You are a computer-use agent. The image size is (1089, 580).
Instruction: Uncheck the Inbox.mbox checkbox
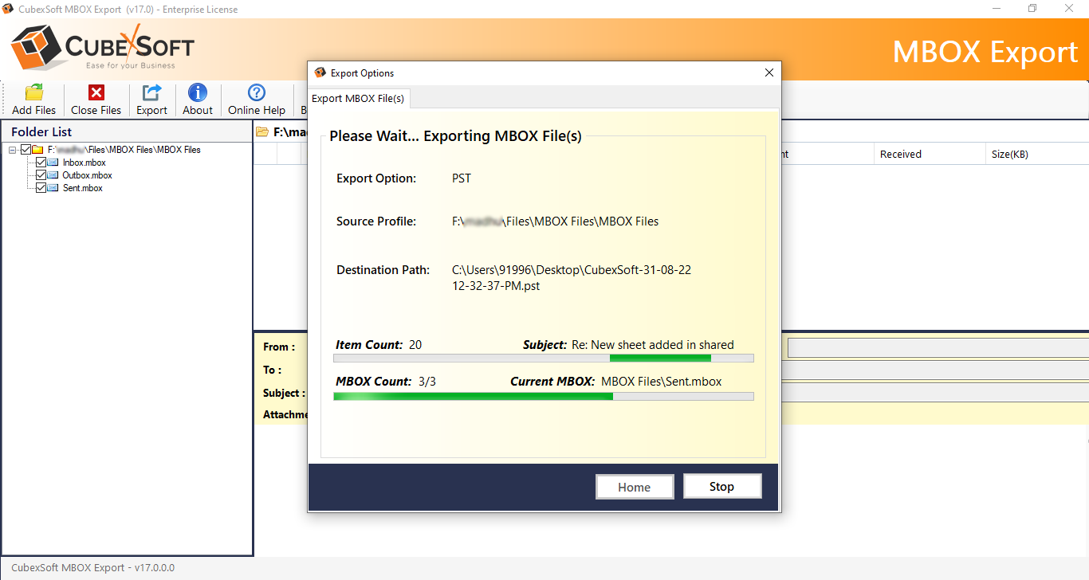click(x=41, y=163)
